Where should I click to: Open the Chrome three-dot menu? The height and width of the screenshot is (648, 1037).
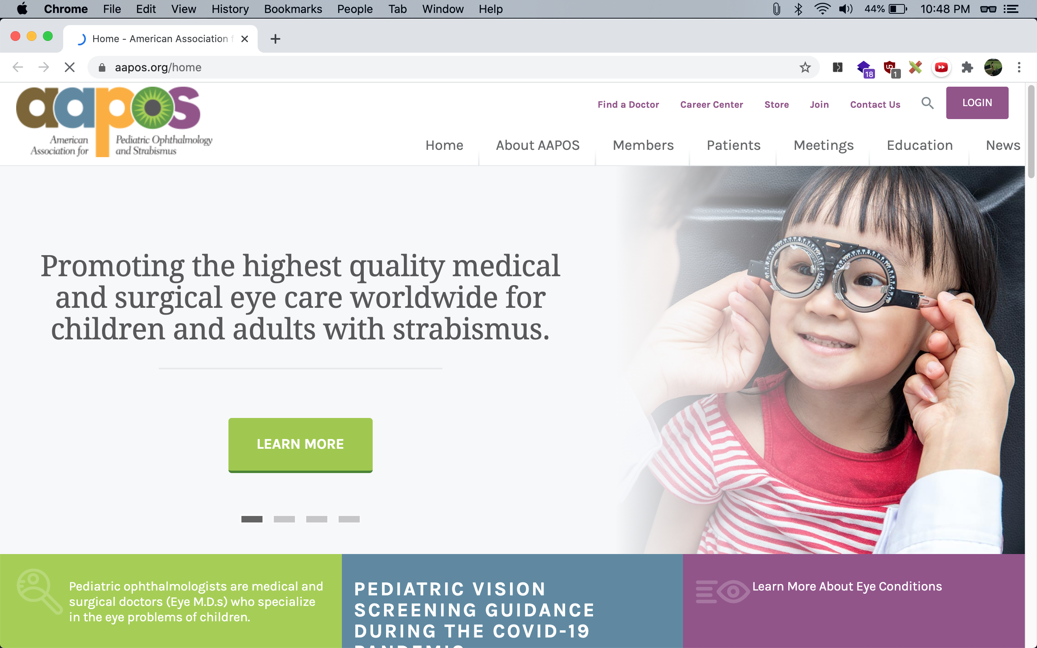pos(1019,67)
